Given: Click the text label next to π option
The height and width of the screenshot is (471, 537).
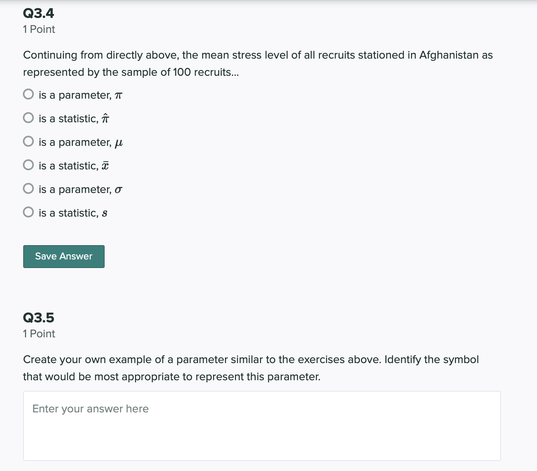Looking at the screenshot, I should click(x=80, y=94).
